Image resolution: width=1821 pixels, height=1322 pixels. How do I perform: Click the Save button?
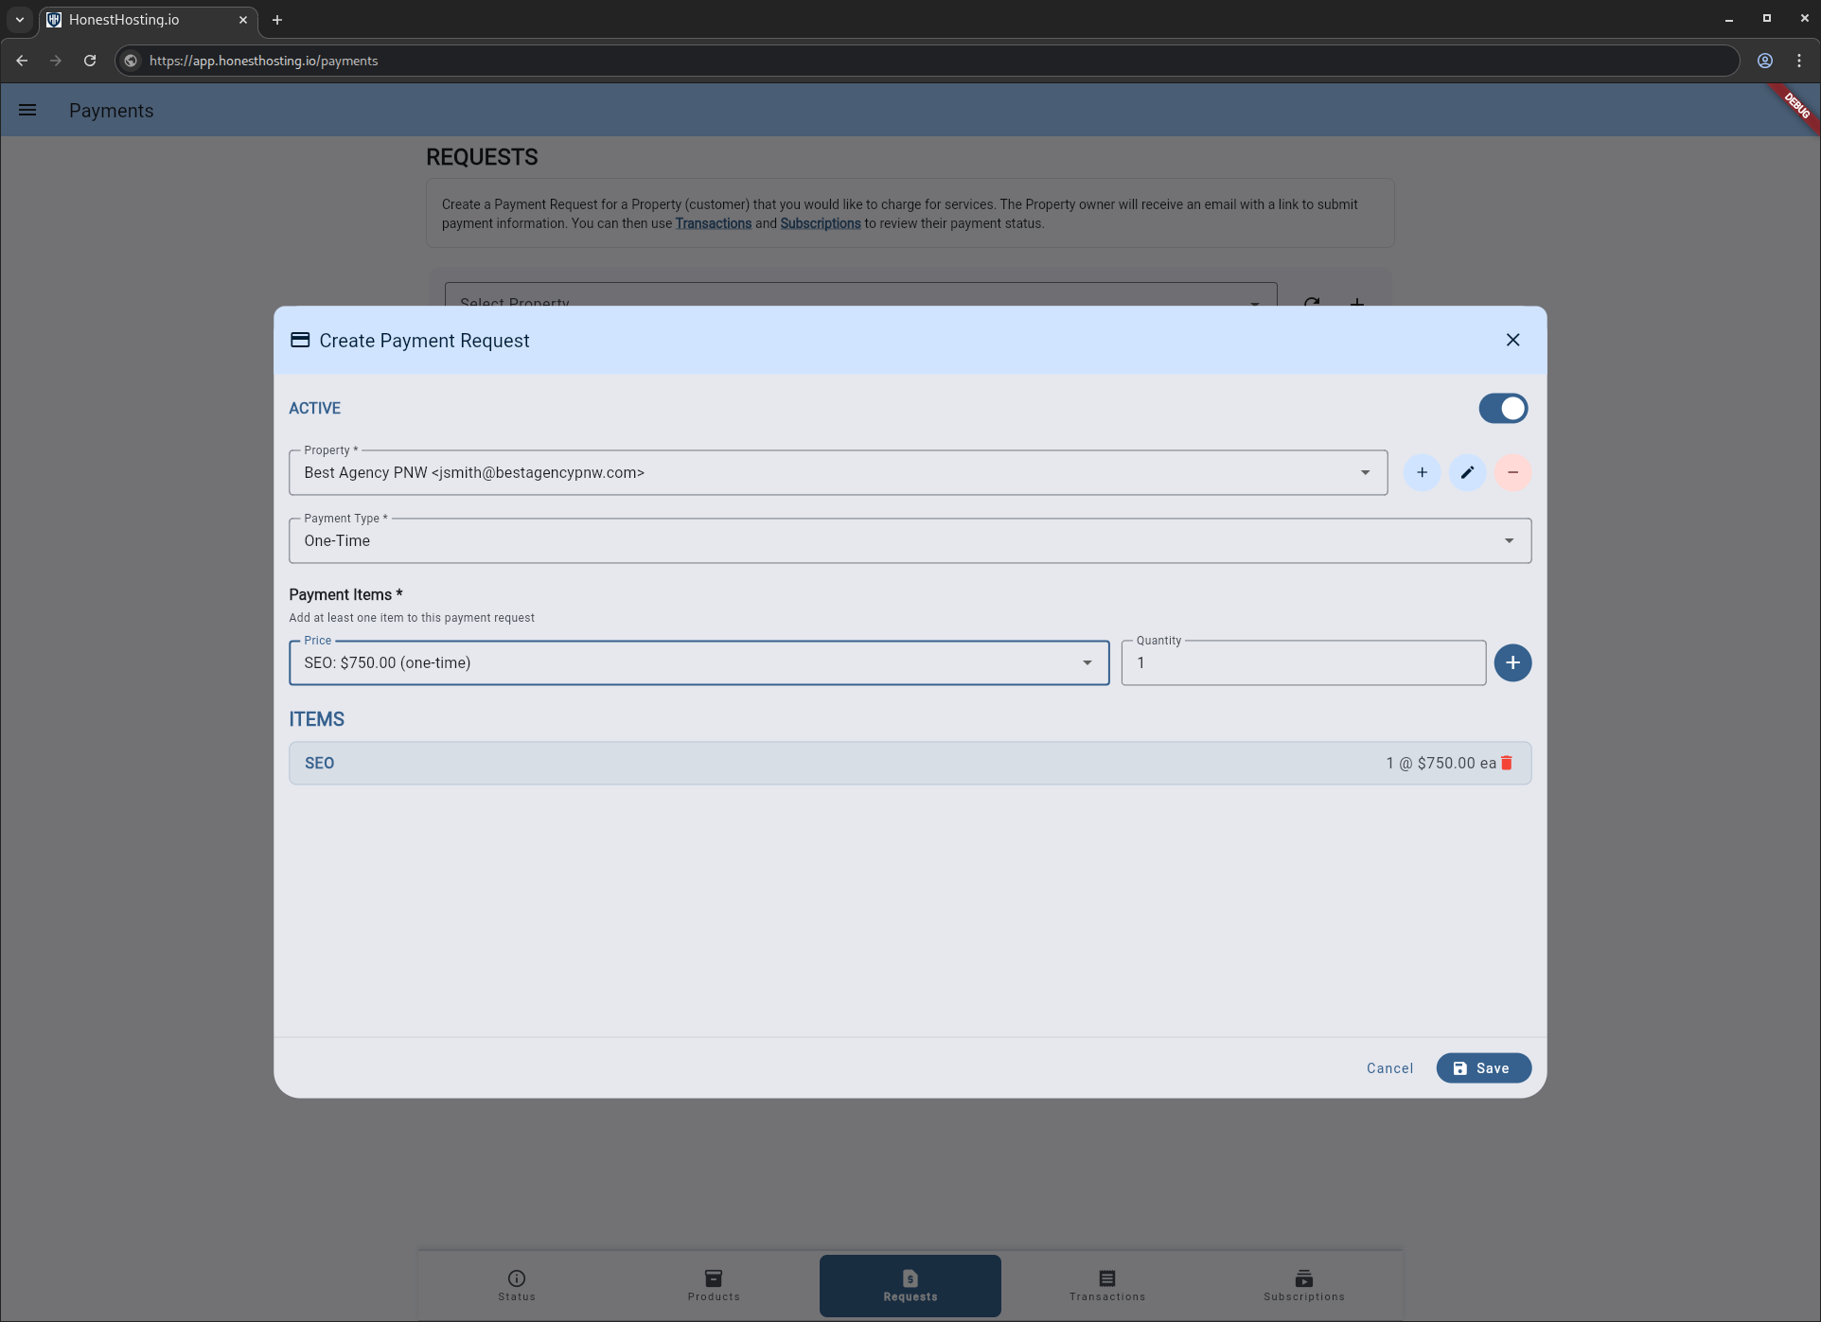pos(1482,1067)
